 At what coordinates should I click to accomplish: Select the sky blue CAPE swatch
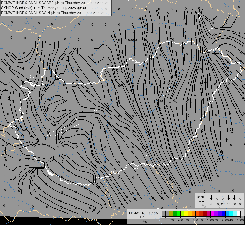coord(228,214)
